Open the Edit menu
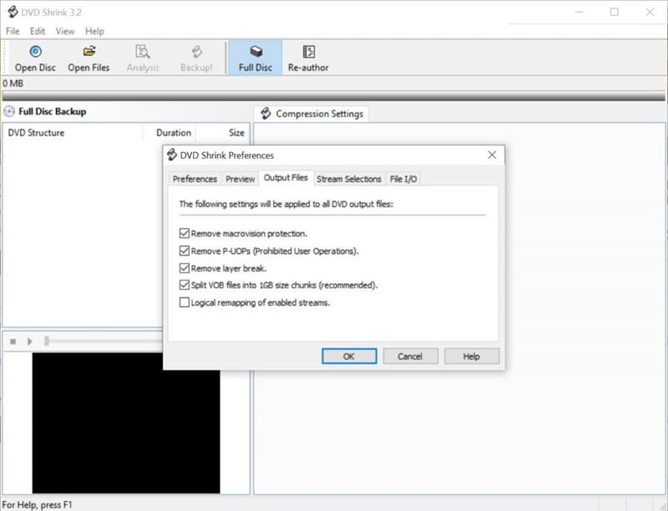Screen dimensions: 668x511 (37, 31)
